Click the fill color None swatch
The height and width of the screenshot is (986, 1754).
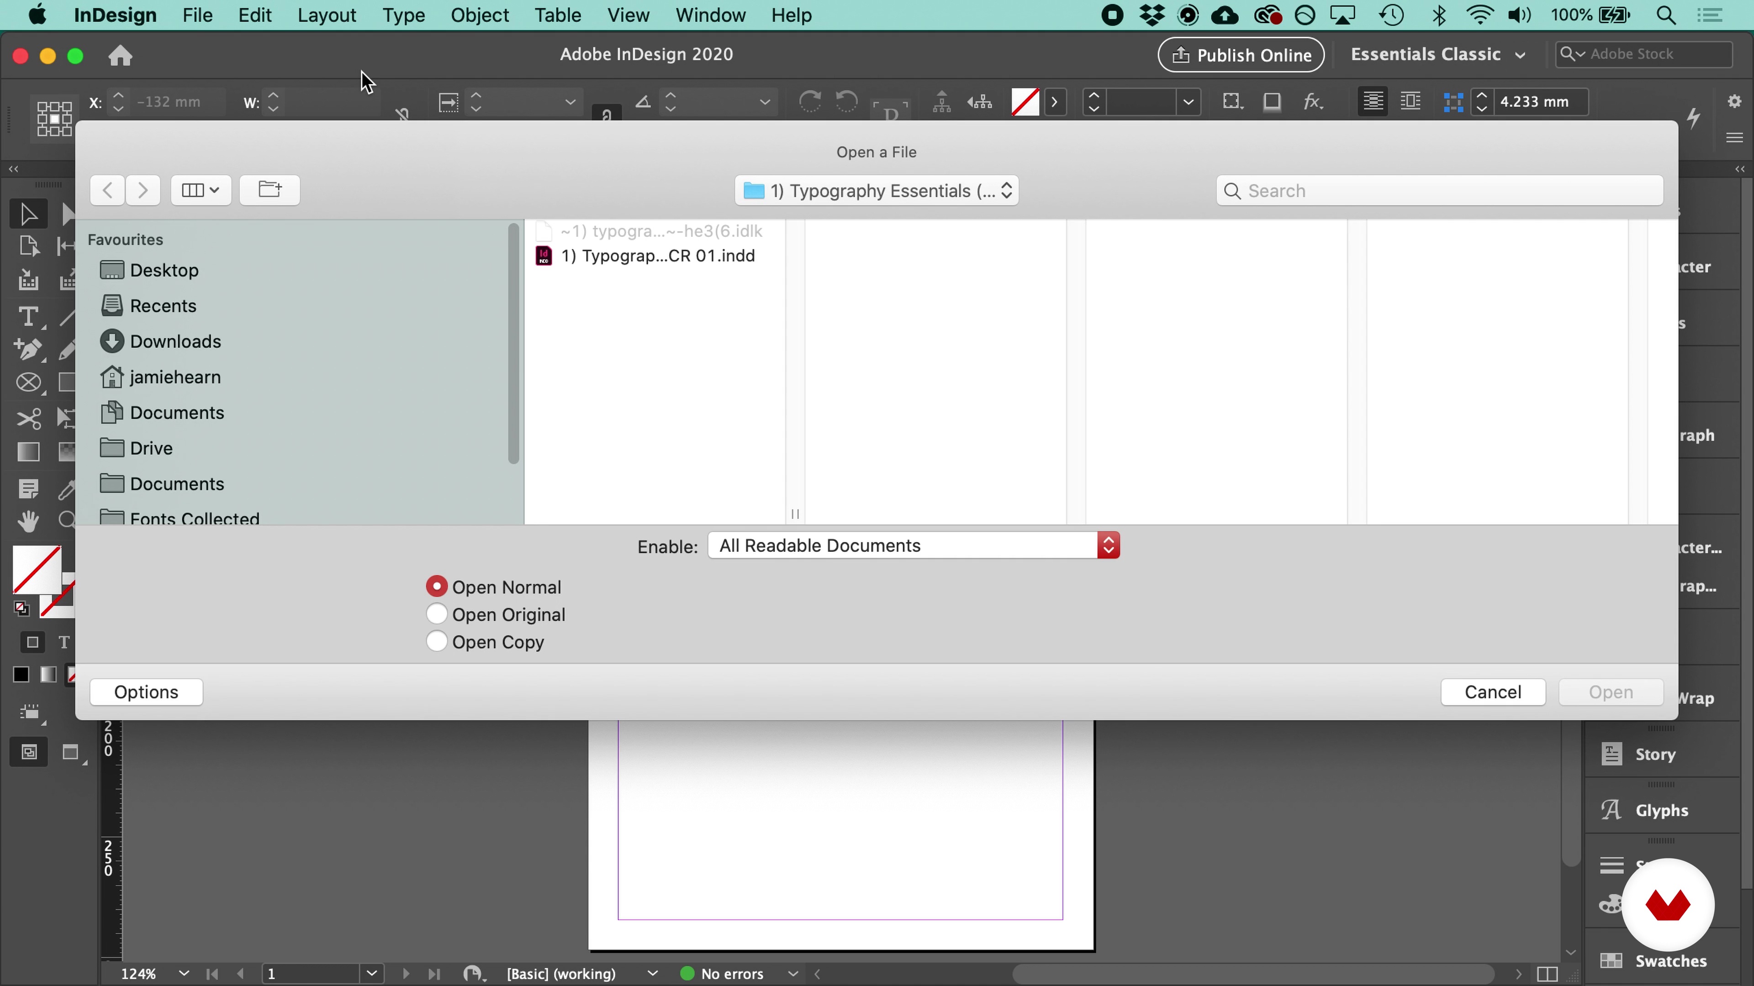(37, 569)
